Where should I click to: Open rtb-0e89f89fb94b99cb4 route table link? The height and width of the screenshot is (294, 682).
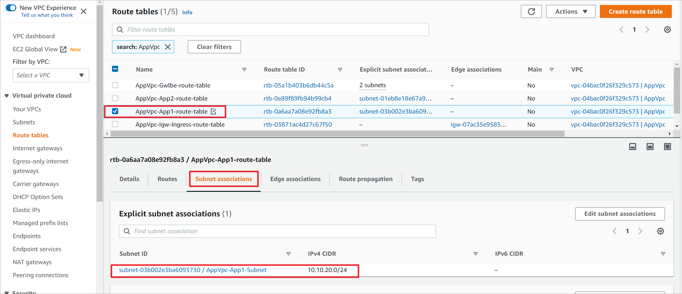[297, 98]
